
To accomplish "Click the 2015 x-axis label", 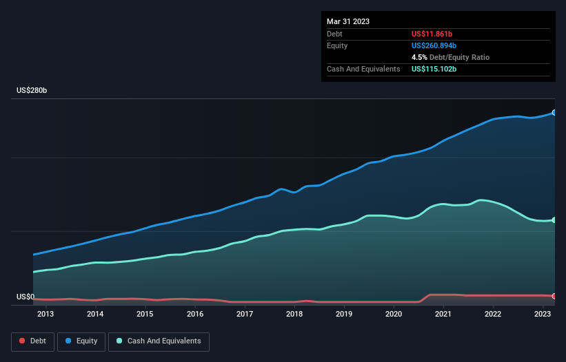I will [x=145, y=314].
